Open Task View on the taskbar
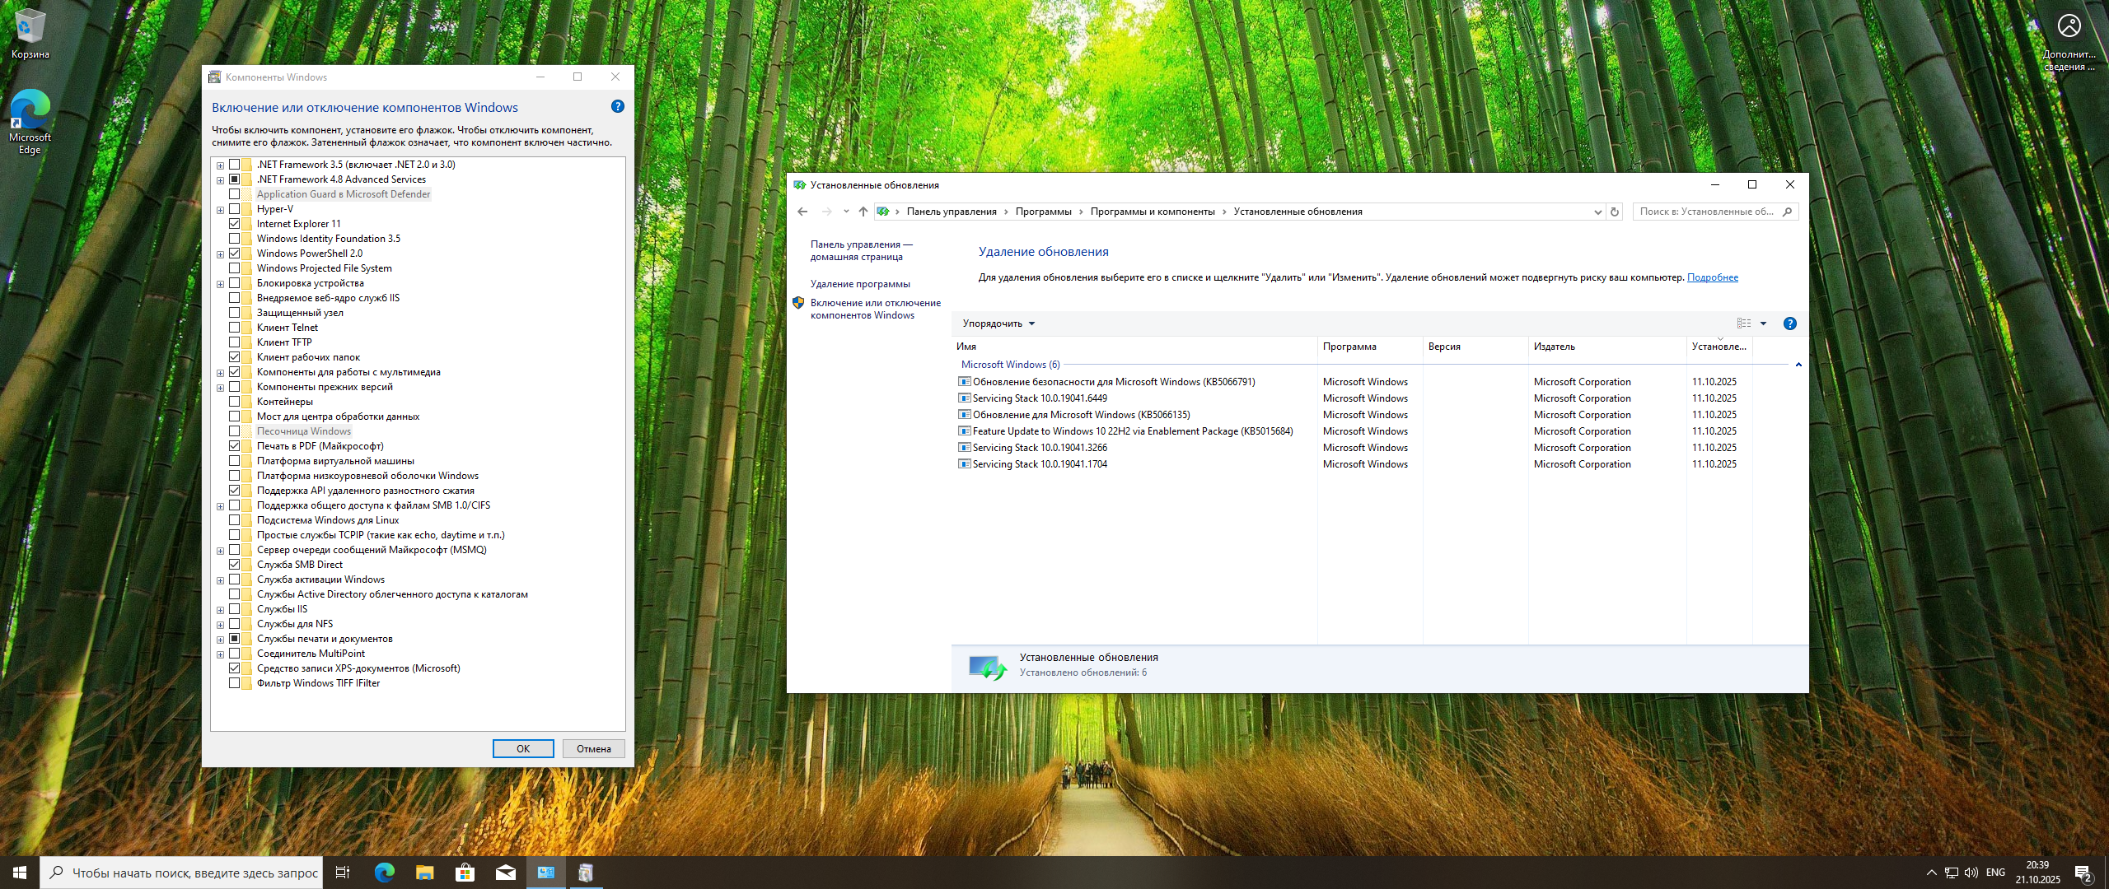2109x889 pixels. point(343,873)
